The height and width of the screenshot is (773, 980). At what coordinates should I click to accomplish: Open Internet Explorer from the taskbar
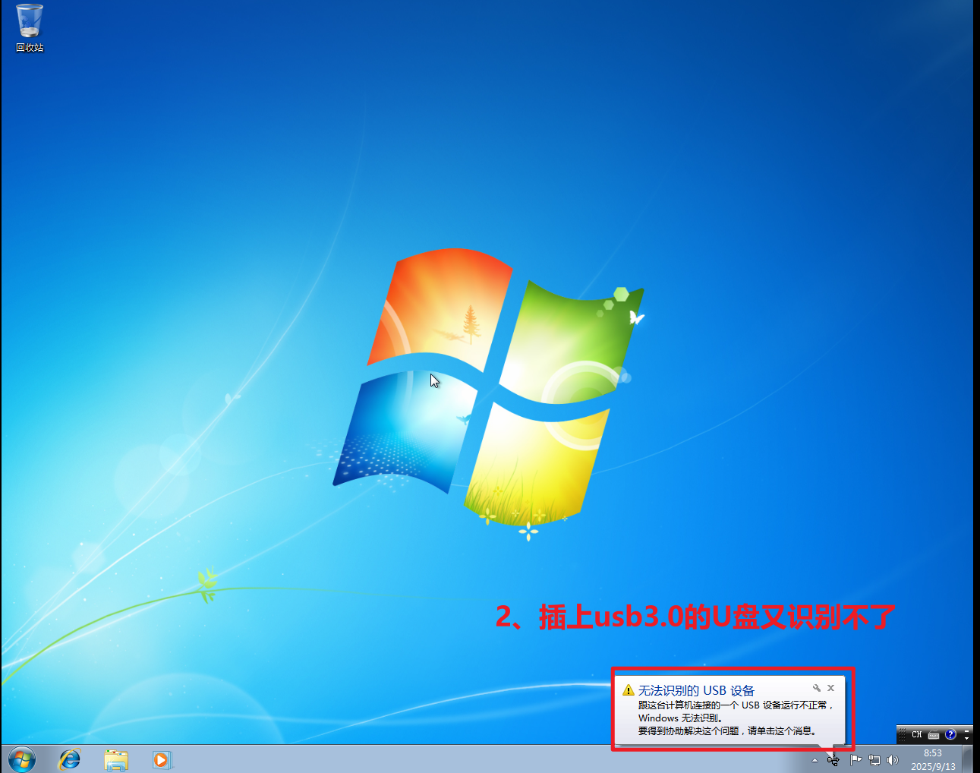coord(70,759)
